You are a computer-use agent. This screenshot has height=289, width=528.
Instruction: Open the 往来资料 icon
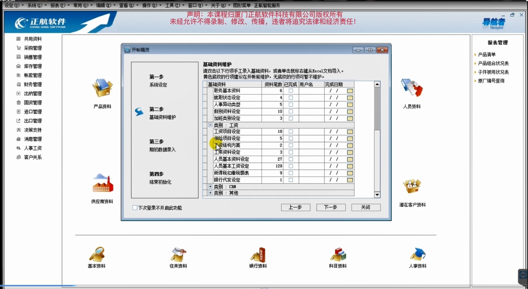pyautogui.click(x=178, y=254)
